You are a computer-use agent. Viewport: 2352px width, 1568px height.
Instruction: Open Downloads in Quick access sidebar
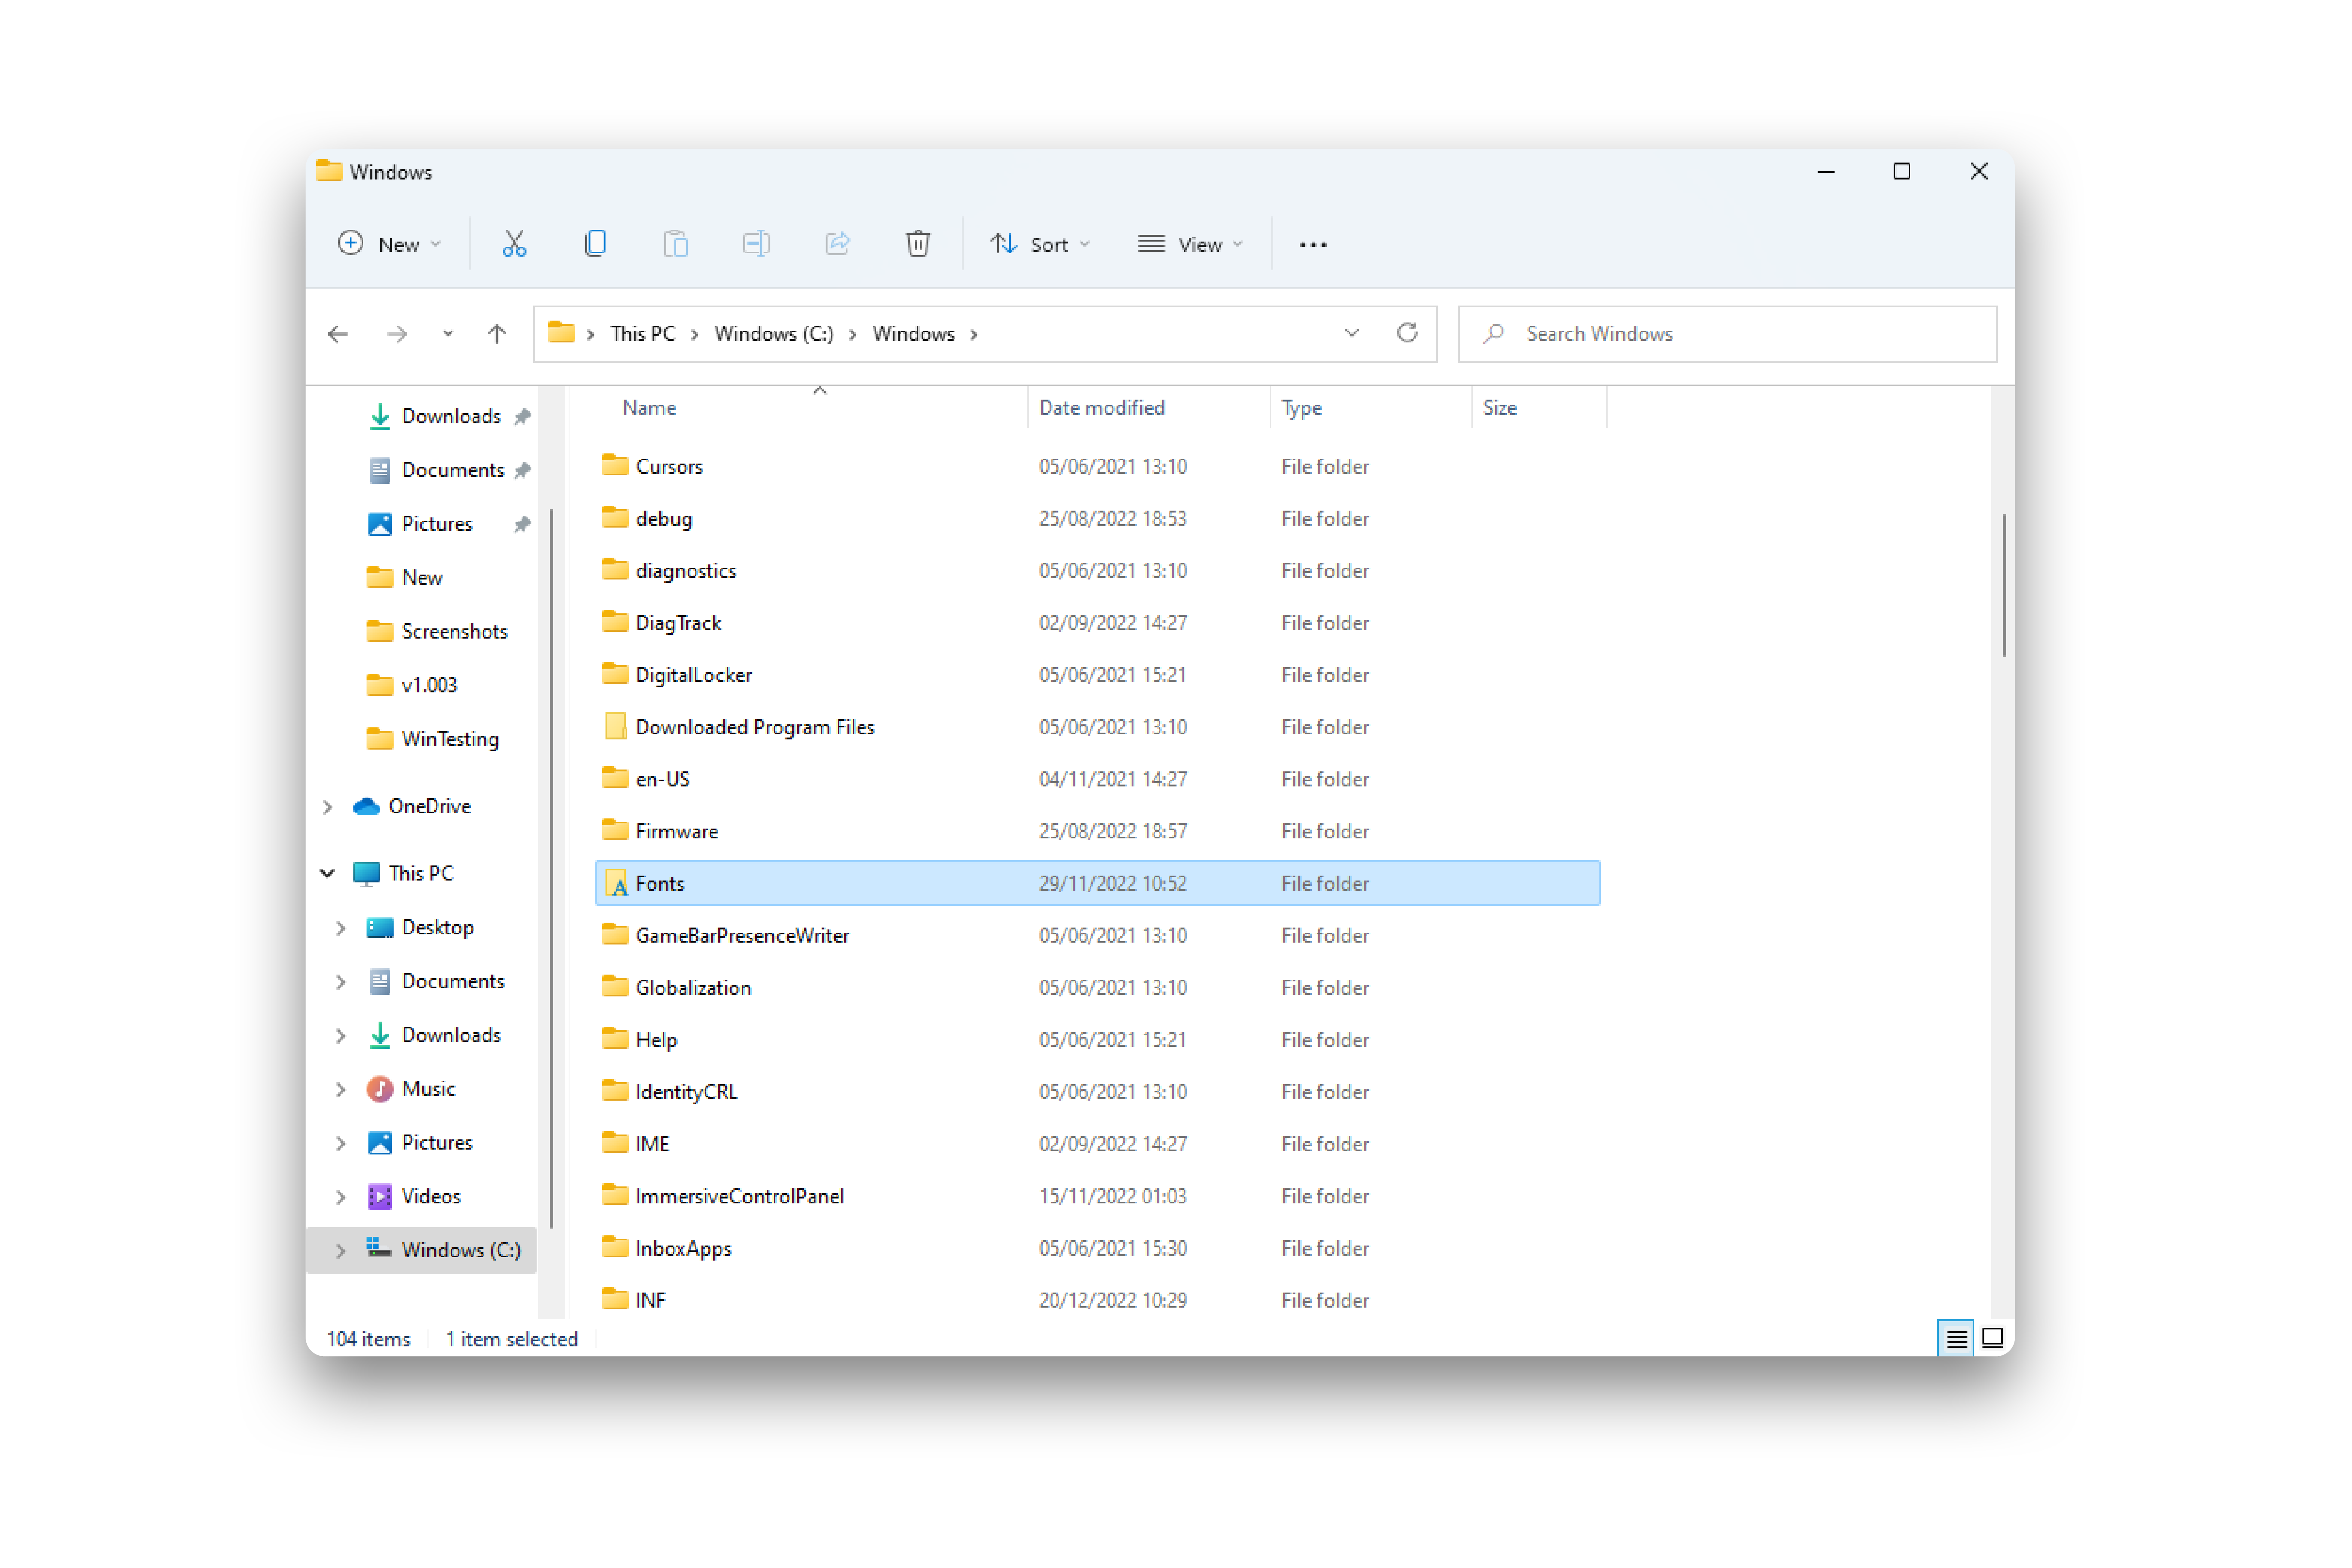[x=451, y=416]
